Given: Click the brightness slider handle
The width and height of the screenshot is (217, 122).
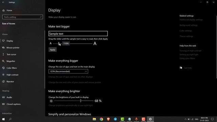Looking at the screenshot, I should (81, 101).
